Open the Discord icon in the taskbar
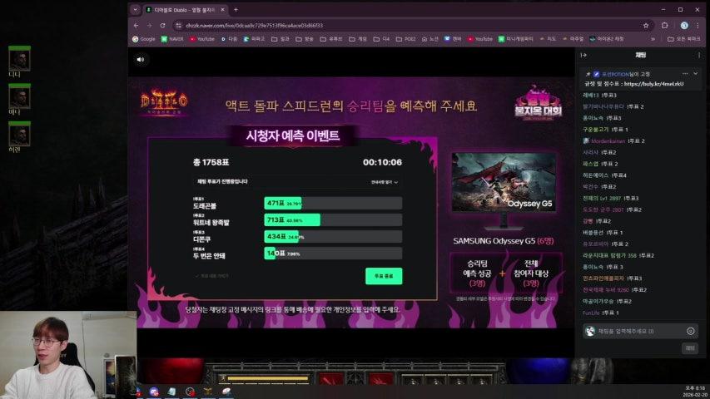The height and width of the screenshot is (399, 710). click(153, 392)
